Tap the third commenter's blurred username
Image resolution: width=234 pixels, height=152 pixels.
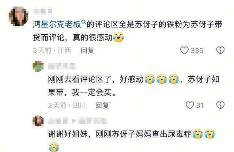point(58,121)
